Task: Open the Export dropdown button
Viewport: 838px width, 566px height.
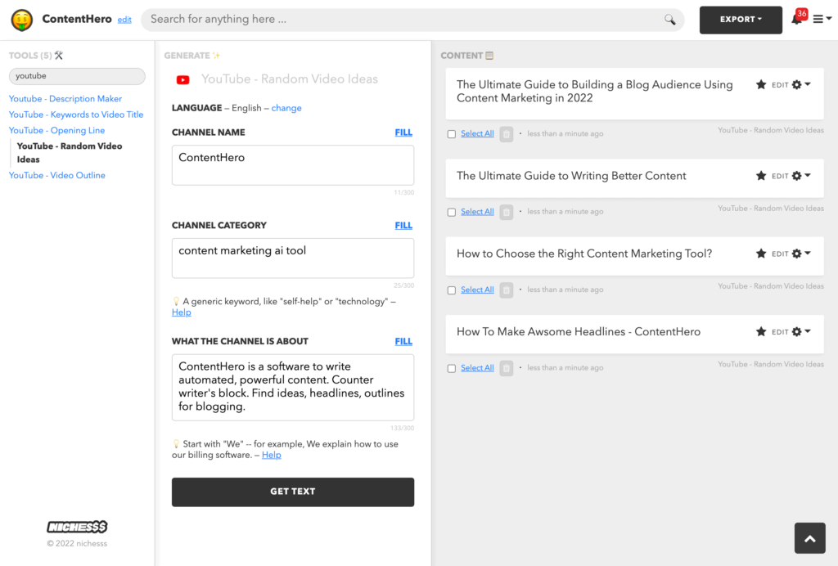Action: (x=741, y=20)
